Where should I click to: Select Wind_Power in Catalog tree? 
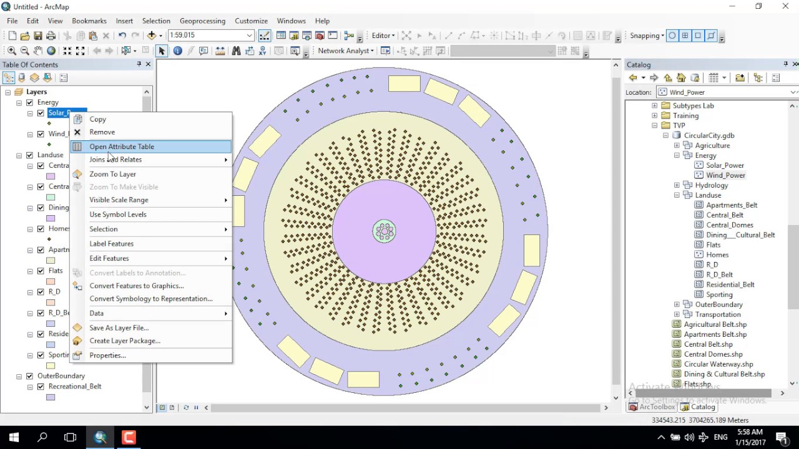coord(725,175)
